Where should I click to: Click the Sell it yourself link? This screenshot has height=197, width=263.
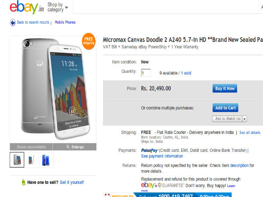click(x=72, y=182)
